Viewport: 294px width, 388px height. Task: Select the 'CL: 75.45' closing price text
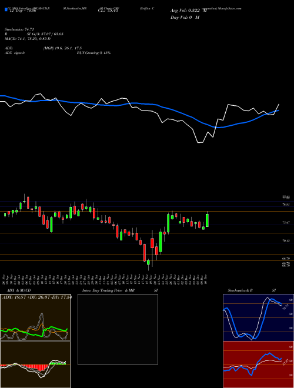point(108,11)
